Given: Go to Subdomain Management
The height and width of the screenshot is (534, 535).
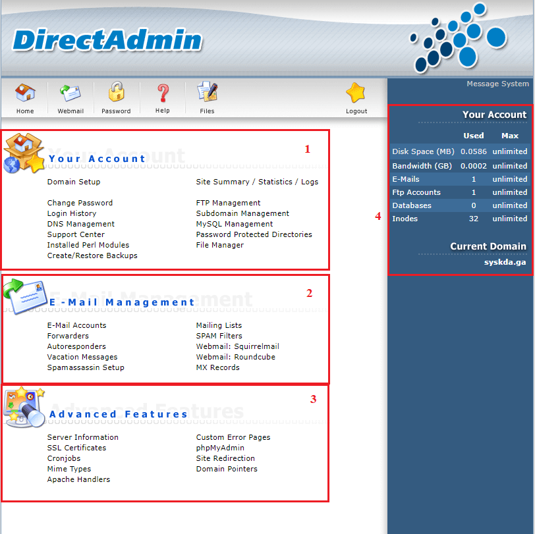Looking at the screenshot, I should coord(242,213).
